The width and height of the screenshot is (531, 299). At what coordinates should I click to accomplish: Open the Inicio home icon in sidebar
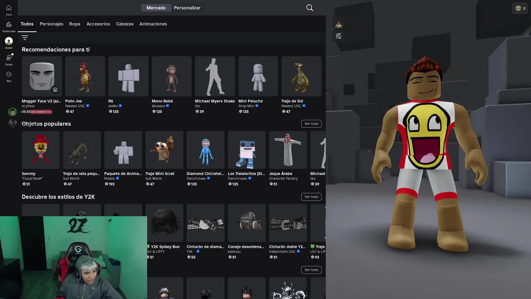point(9,8)
